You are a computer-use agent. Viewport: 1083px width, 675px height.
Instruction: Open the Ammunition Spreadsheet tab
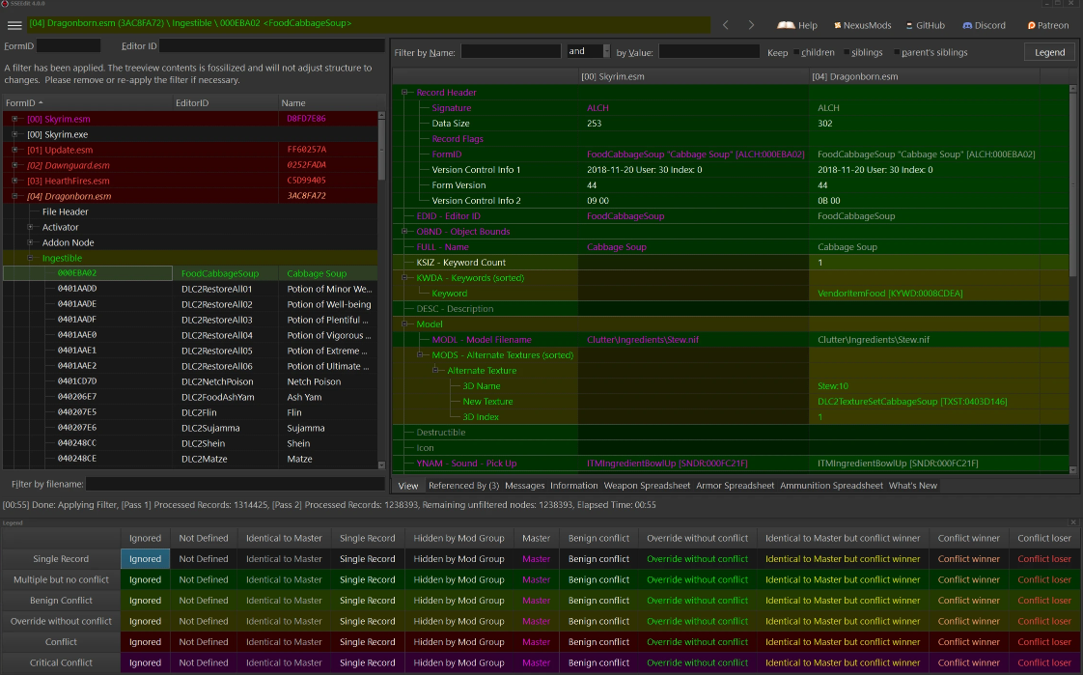coord(831,486)
